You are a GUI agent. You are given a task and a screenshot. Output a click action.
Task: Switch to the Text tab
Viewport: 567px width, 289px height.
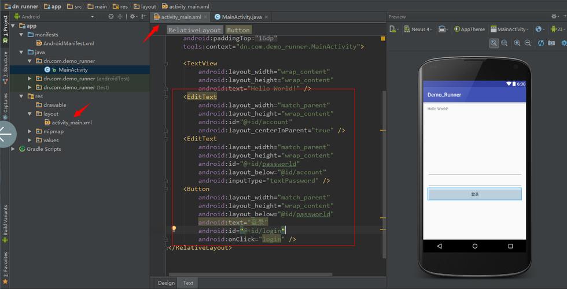[x=188, y=283]
